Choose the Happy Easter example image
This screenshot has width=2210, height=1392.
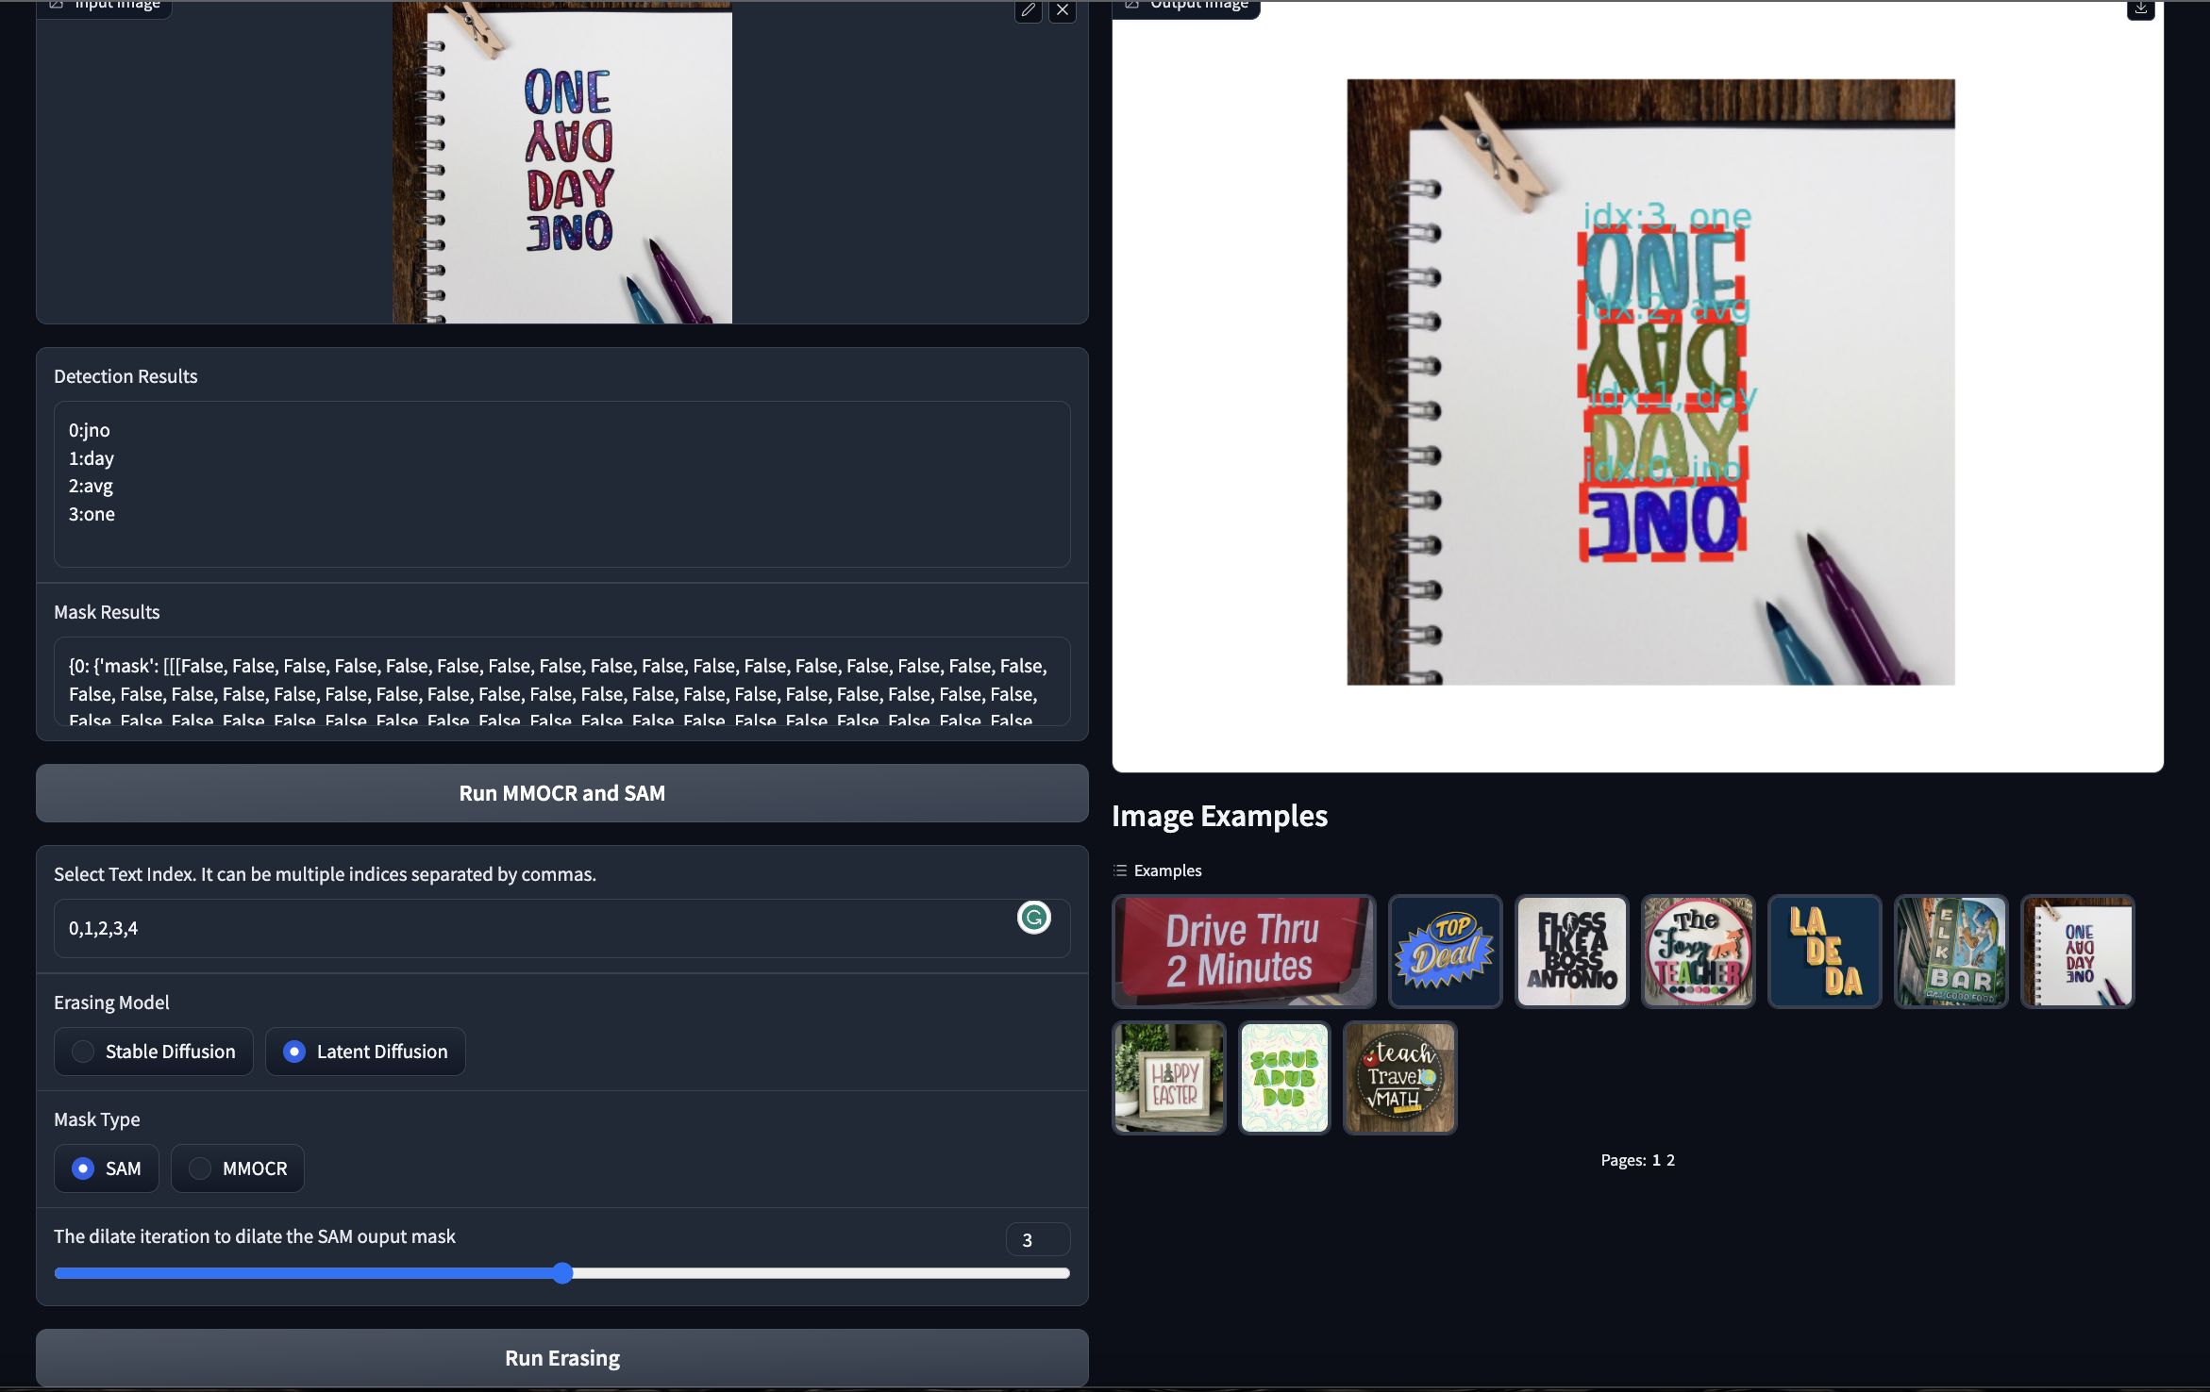[1168, 1077]
